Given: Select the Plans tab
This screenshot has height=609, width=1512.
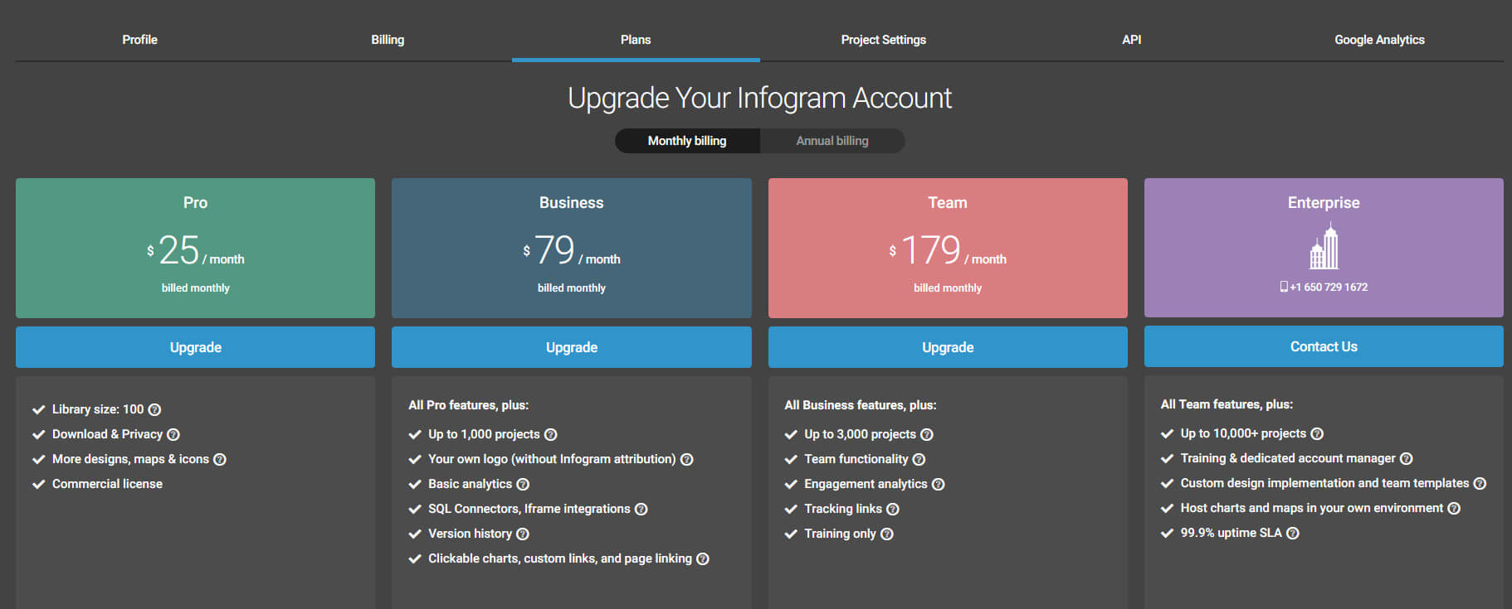Looking at the screenshot, I should click(x=636, y=39).
